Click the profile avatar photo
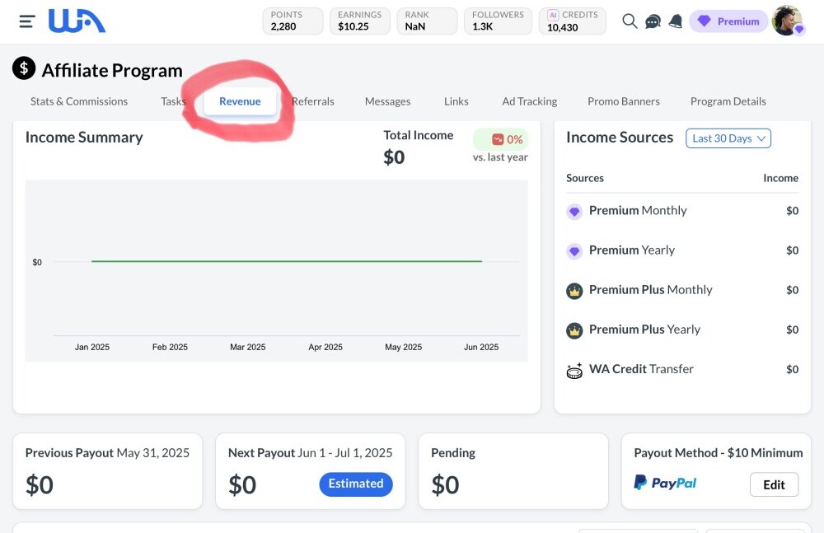The image size is (824, 533). [x=788, y=21]
